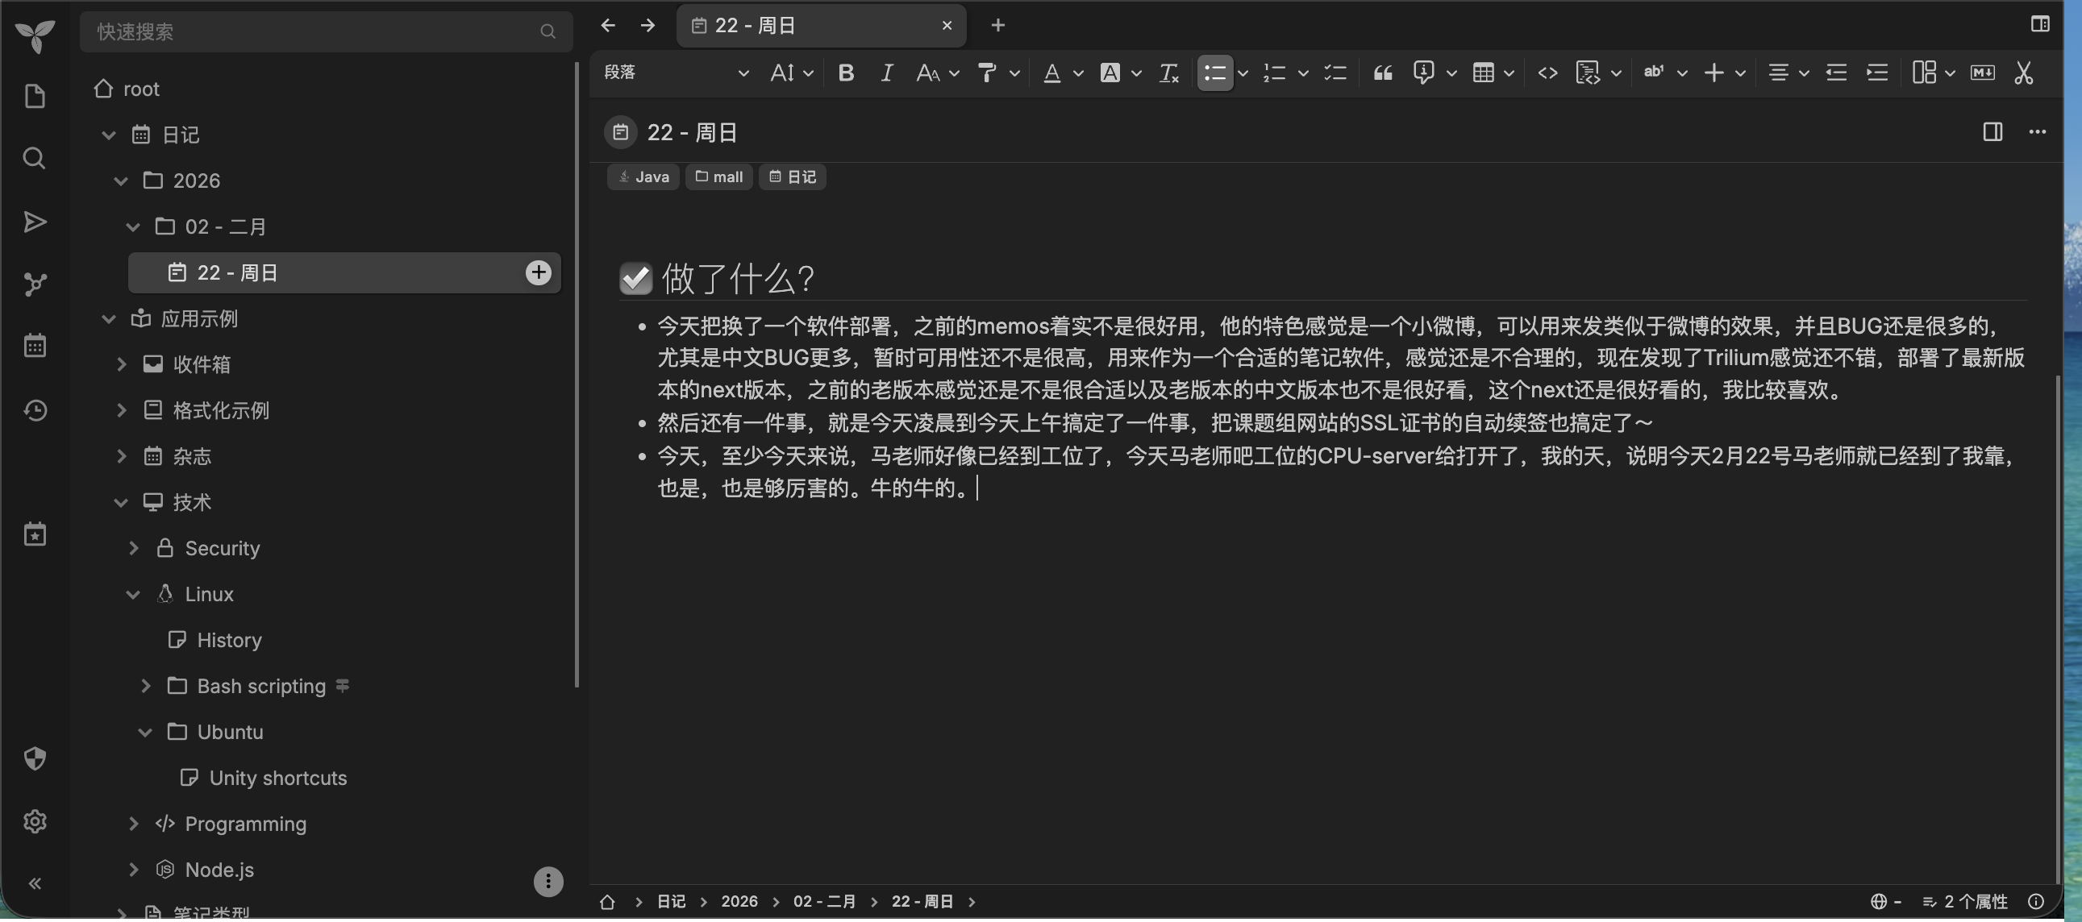The width and height of the screenshot is (2082, 922).
Task: Open the calendar view in left sidebar
Action: 35,345
